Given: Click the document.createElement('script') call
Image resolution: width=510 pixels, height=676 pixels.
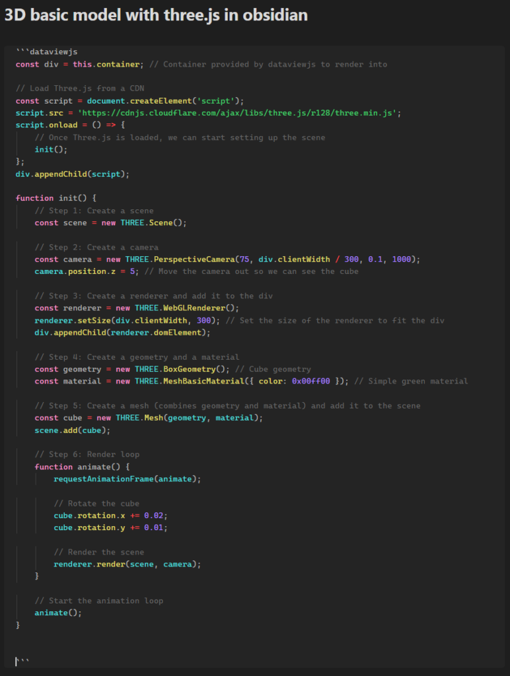Looking at the screenshot, I should click(x=163, y=101).
